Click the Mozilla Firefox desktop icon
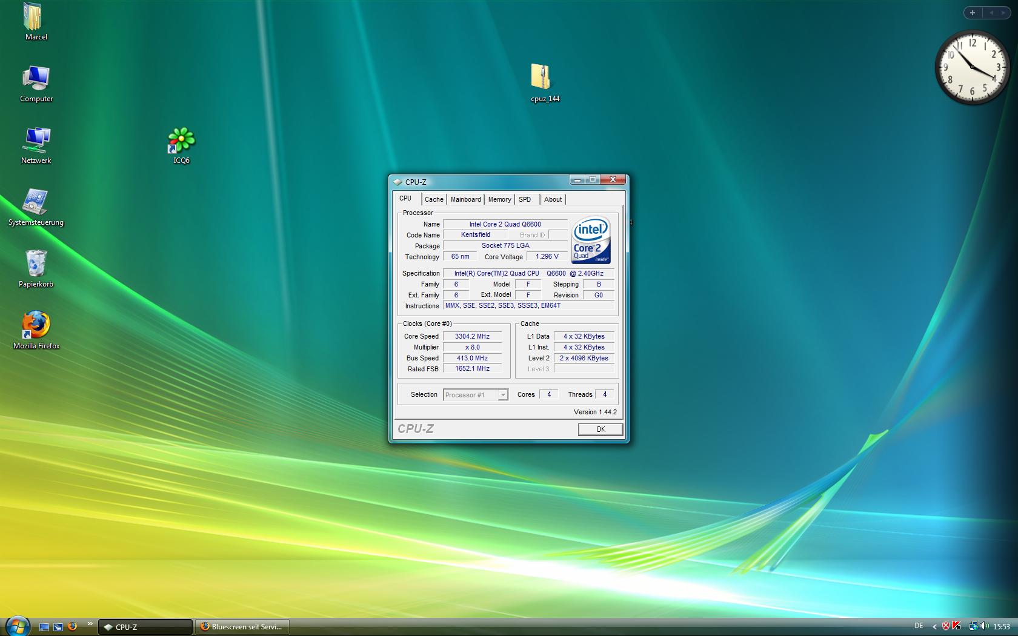The width and height of the screenshot is (1018, 636). click(36, 325)
